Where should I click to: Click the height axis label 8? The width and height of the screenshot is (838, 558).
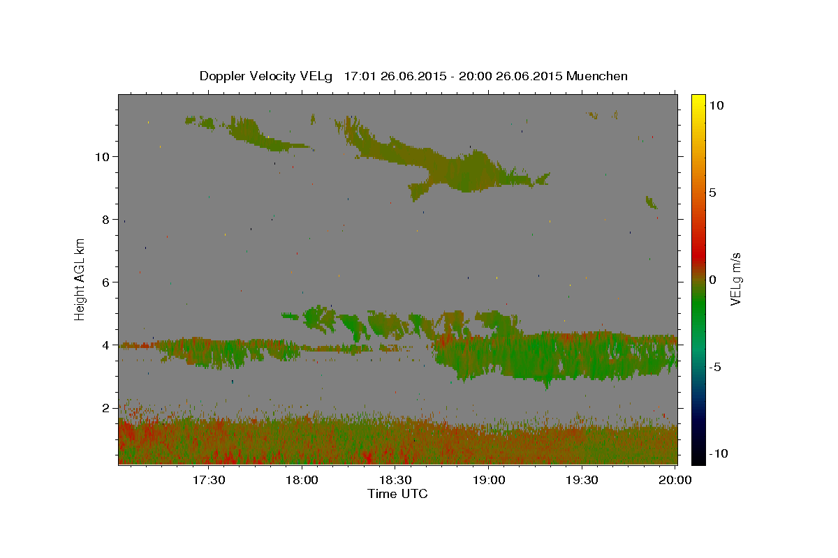click(x=107, y=219)
